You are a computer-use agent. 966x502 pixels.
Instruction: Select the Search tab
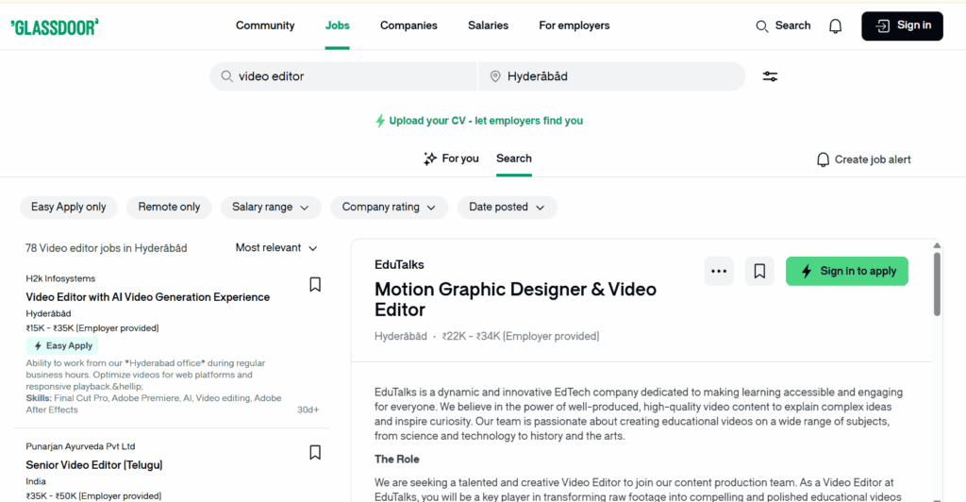click(514, 159)
